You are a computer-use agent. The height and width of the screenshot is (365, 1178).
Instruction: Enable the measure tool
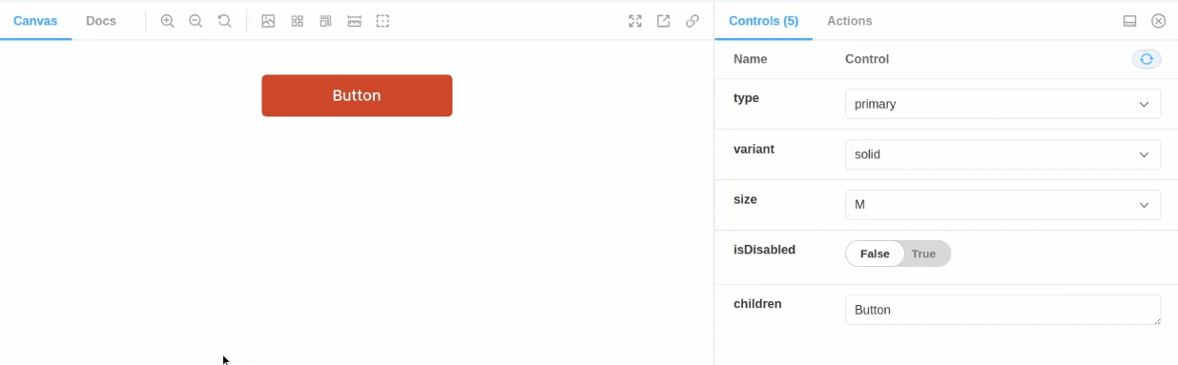(x=355, y=21)
